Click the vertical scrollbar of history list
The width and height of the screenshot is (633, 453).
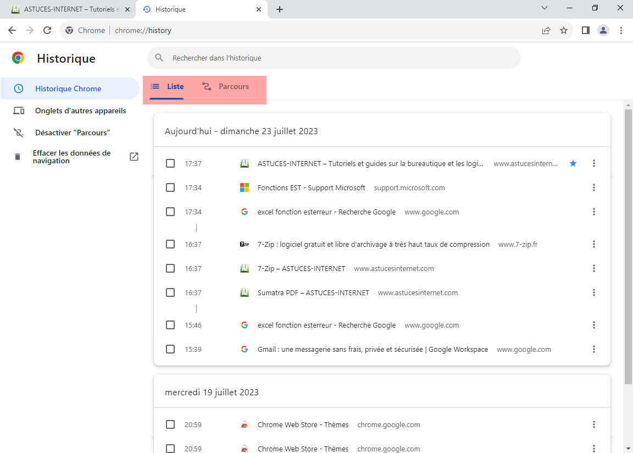[x=628, y=246]
